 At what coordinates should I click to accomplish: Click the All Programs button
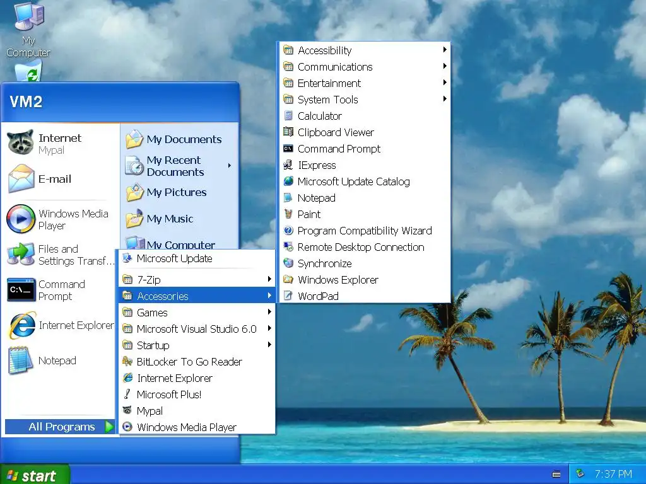(x=60, y=427)
